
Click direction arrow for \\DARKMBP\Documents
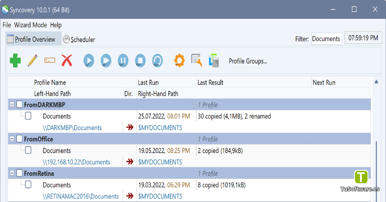(130, 127)
